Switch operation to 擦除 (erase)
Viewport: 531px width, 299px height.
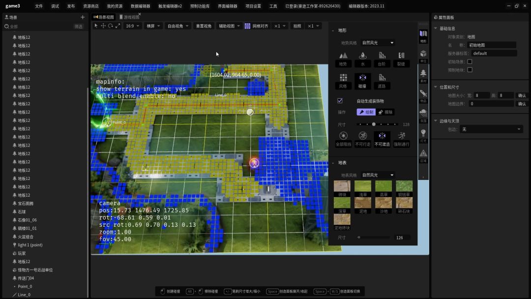point(386,112)
